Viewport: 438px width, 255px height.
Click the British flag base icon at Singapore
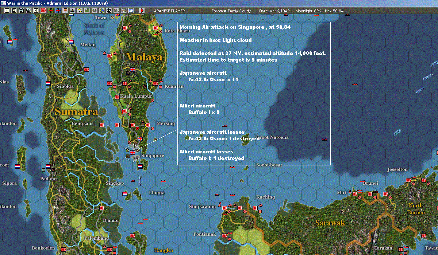point(133,152)
